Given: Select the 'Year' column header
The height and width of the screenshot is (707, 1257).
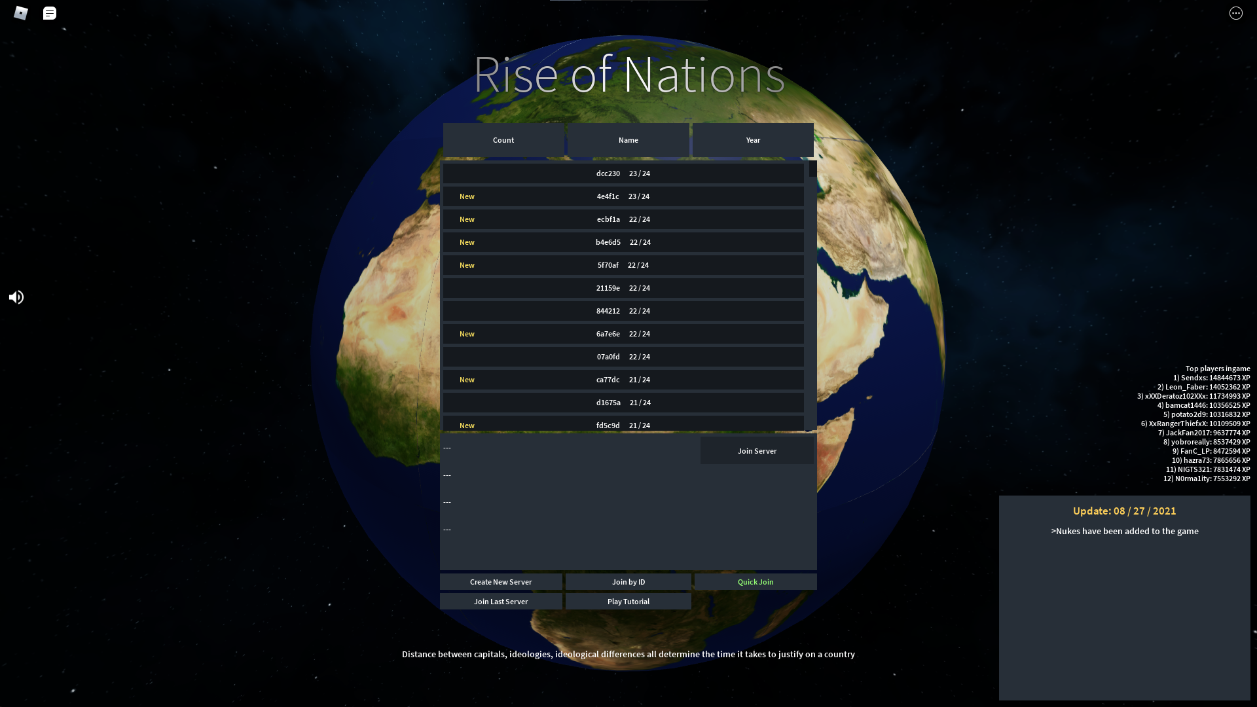Looking at the screenshot, I should pyautogui.click(x=753, y=139).
